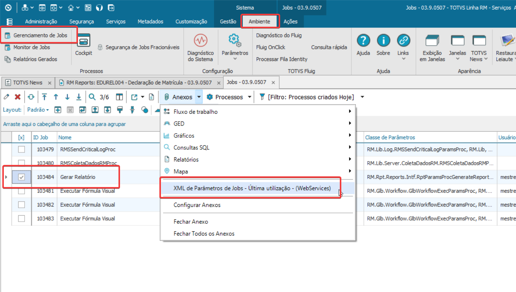
Task: Click Processar Fila Identity
Action: (x=282, y=59)
